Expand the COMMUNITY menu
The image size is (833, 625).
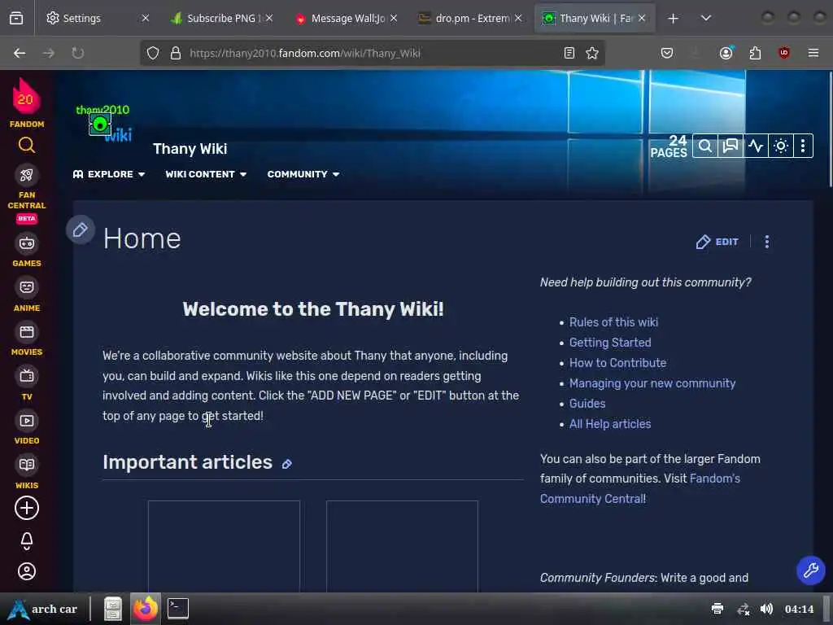point(303,174)
